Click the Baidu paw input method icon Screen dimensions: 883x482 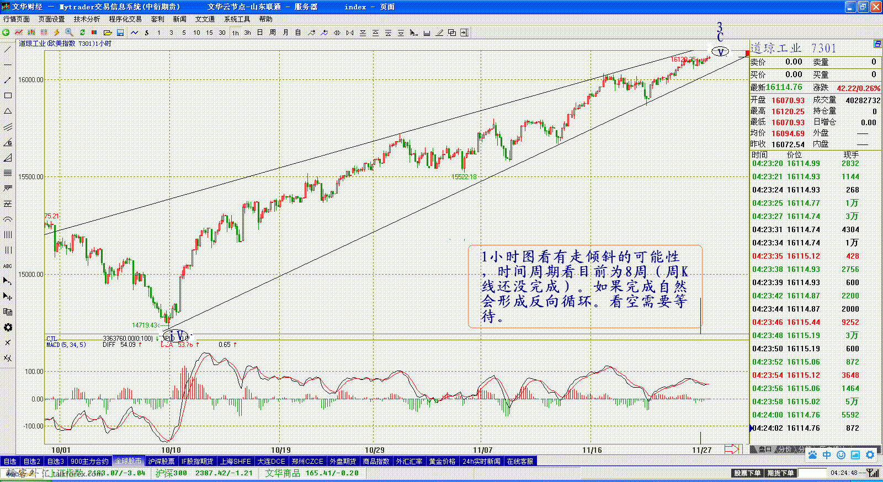coord(812,455)
